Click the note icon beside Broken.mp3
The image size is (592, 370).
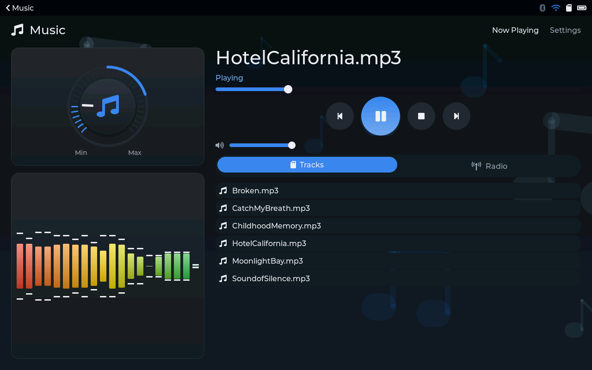(x=223, y=191)
